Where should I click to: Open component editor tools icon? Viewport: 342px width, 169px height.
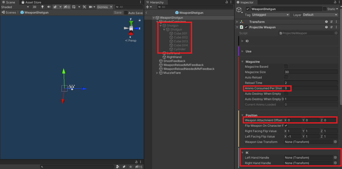(x=84, y=7)
